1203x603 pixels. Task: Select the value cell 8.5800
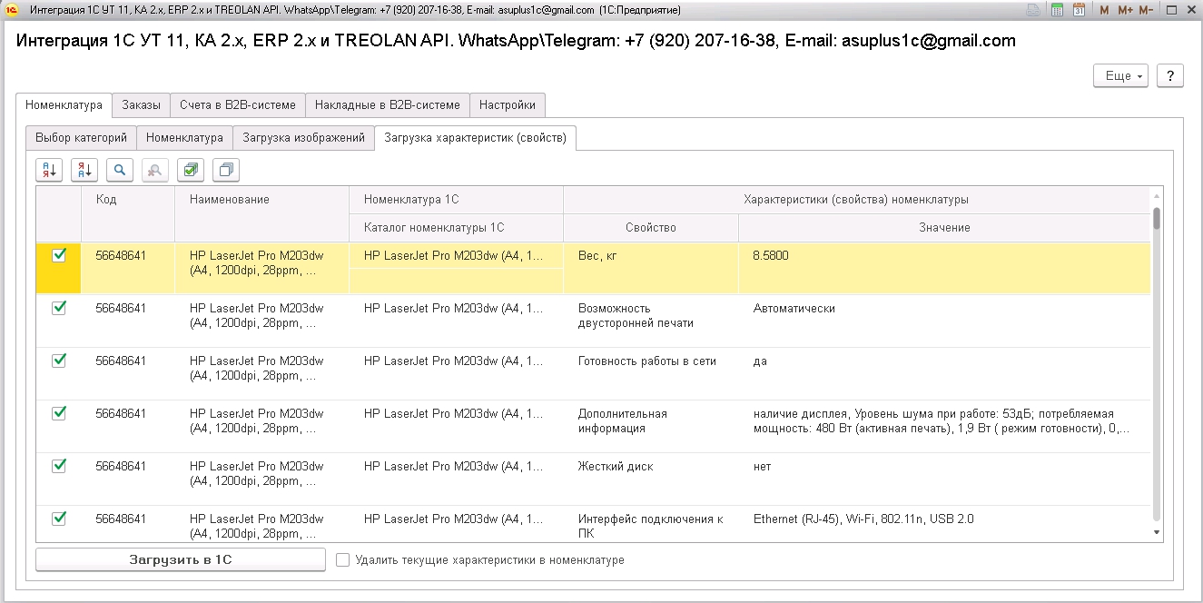pyautogui.click(x=944, y=268)
